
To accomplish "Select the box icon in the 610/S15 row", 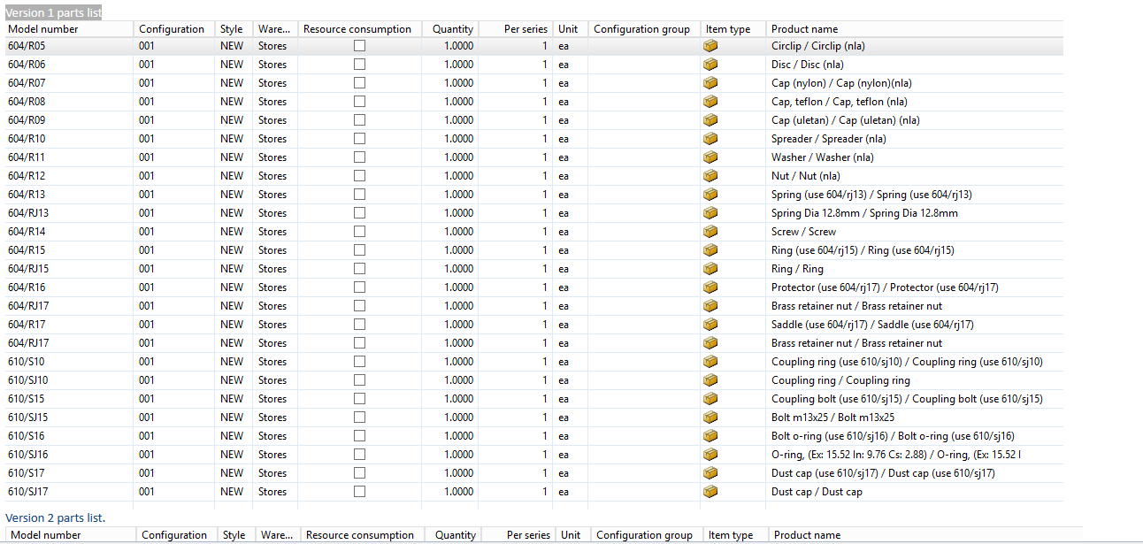I will 710,398.
